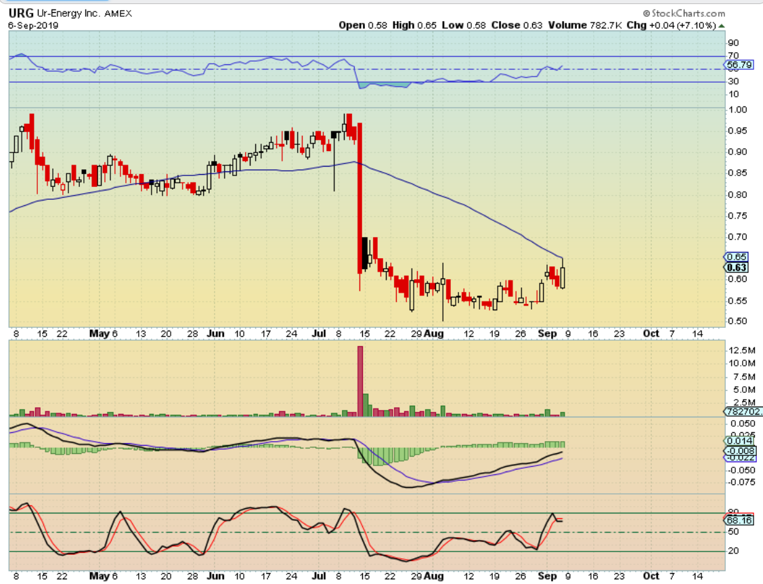Click the Close 0.63 value

click(x=517, y=25)
